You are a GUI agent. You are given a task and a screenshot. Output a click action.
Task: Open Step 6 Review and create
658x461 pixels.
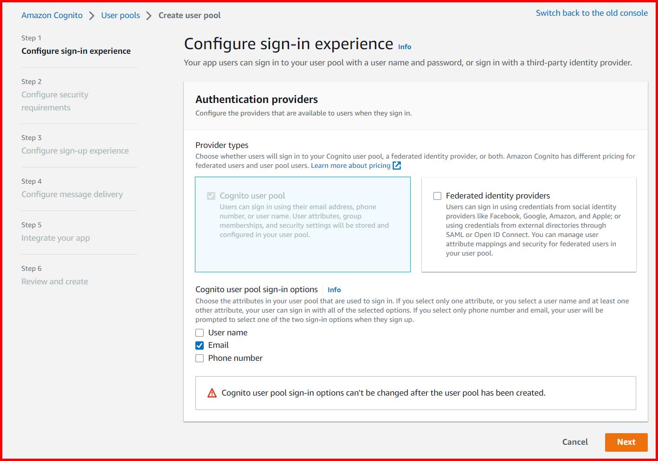(54, 281)
